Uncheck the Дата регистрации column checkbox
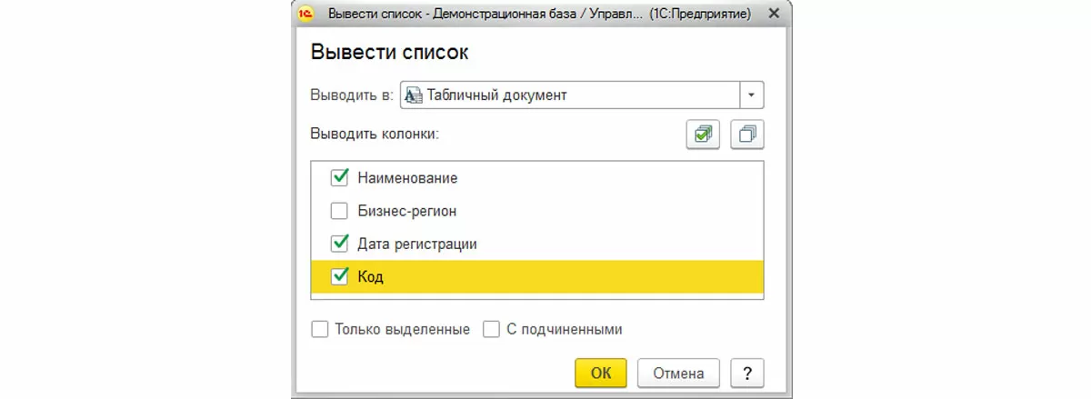This screenshot has height=399, width=1091. click(340, 244)
